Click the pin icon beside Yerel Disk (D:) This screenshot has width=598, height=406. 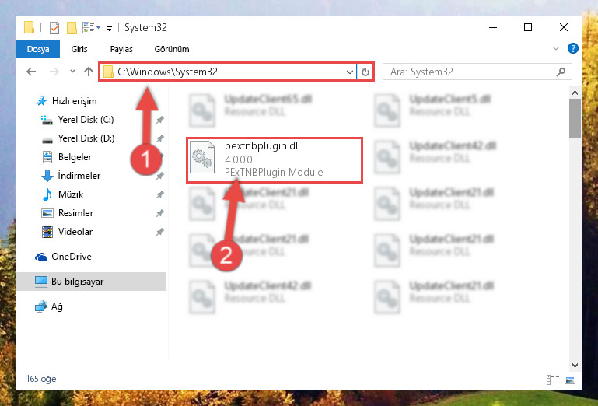coord(159,138)
